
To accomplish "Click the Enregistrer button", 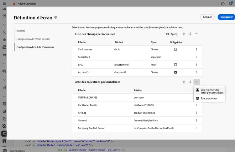I will tap(227, 17).
